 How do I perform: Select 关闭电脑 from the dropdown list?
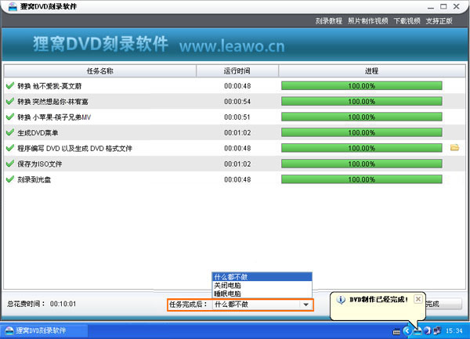coord(262,285)
